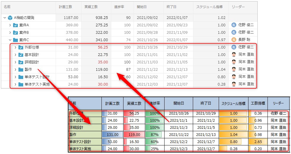Click the blue folder icon for 製作
Screen dimensions: 291x154
coord(21,70)
